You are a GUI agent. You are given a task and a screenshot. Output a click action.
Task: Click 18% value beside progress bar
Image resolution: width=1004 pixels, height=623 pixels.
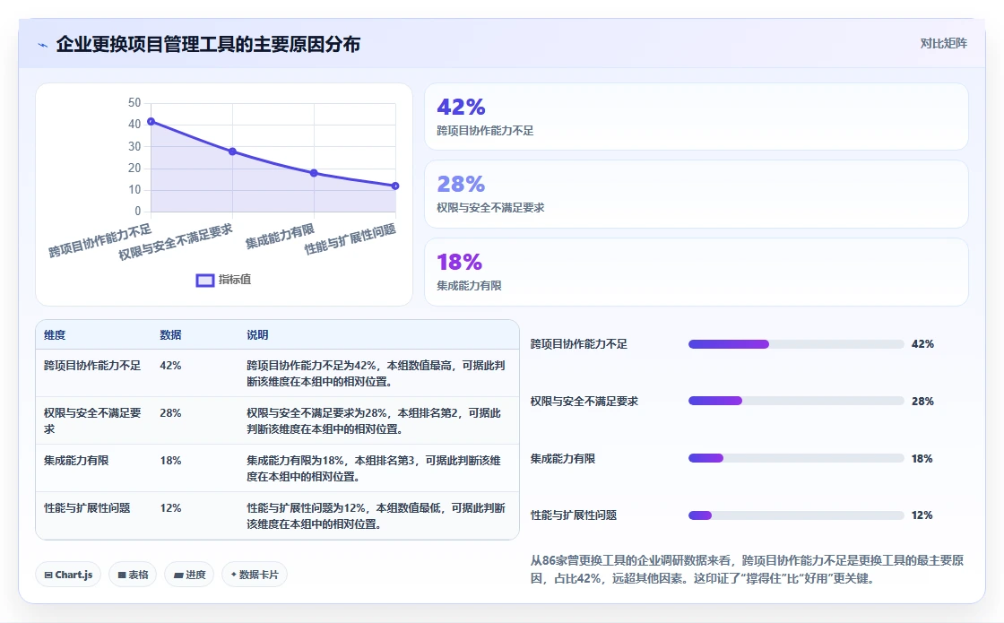click(x=922, y=458)
